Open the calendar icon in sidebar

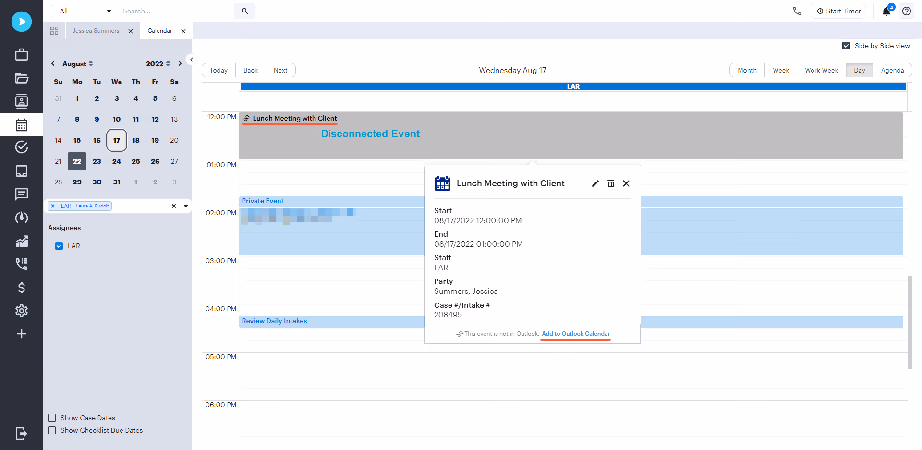22,125
